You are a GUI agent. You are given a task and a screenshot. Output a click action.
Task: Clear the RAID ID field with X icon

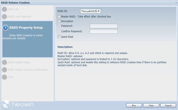coord(98,11)
